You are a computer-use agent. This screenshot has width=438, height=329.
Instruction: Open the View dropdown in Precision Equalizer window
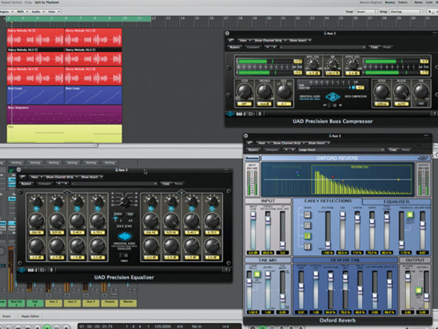tap(36, 177)
